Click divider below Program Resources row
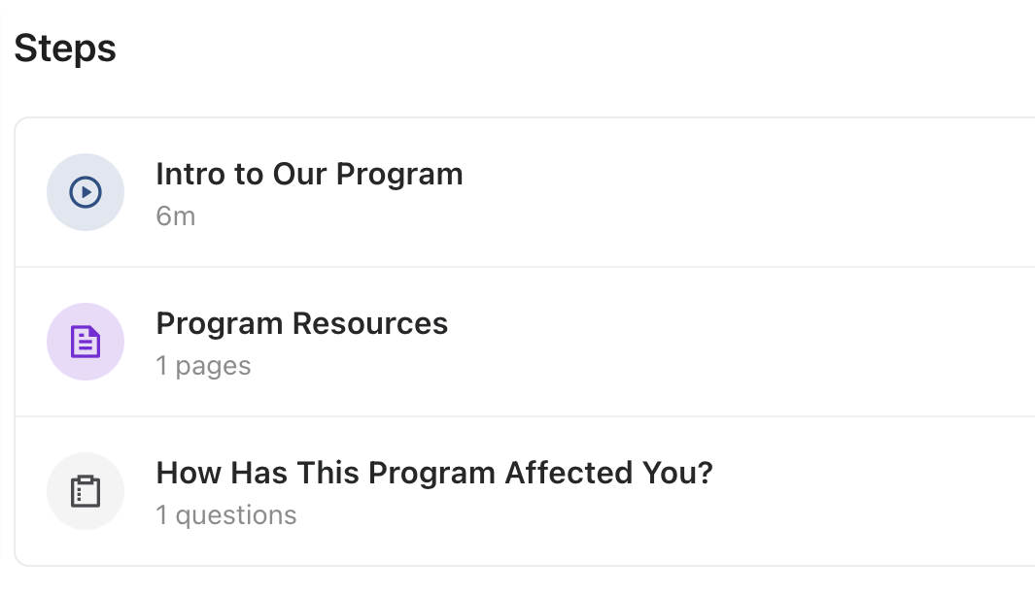This screenshot has height=594, width=1035. tap(525, 416)
